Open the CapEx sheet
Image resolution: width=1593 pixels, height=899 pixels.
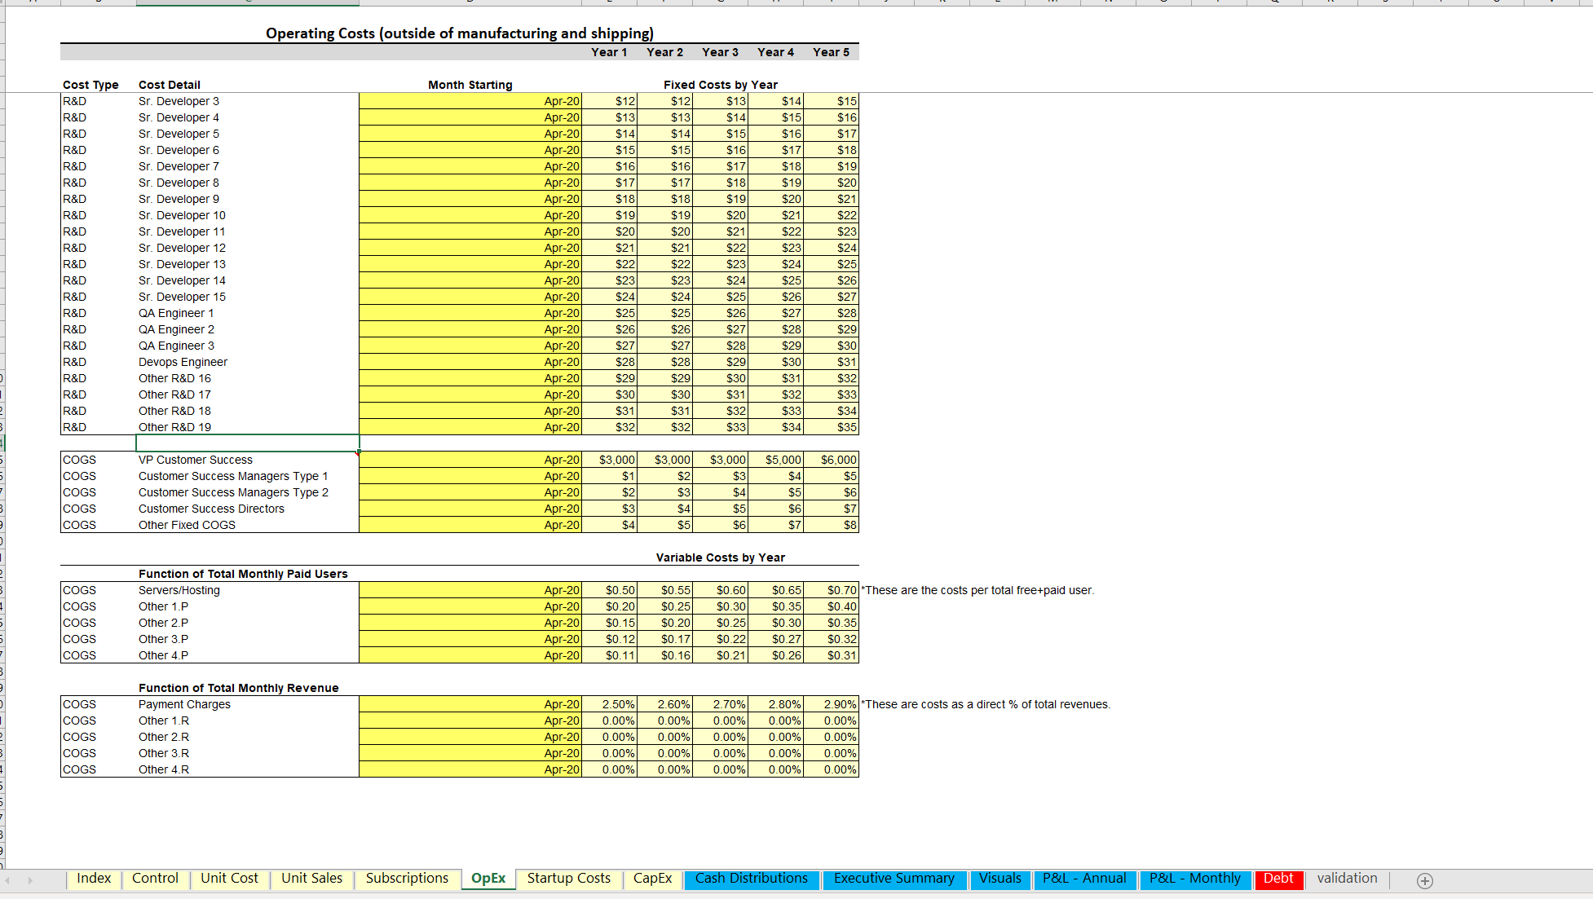point(651,879)
